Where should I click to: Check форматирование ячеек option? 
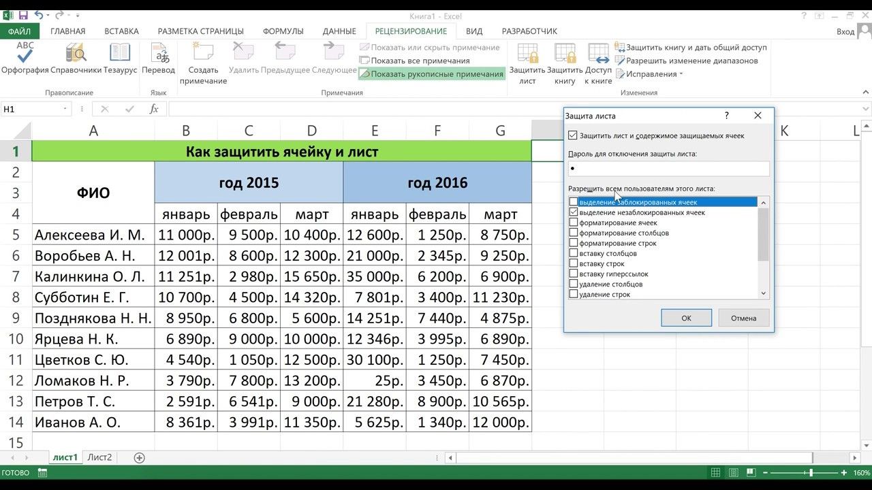click(x=573, y=223)
